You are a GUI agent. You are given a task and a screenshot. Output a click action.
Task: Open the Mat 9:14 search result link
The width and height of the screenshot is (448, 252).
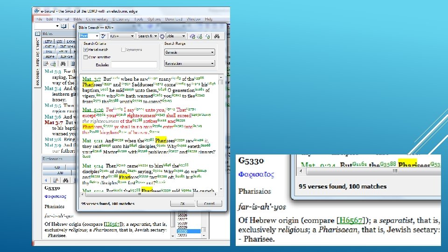click(93, 166)
